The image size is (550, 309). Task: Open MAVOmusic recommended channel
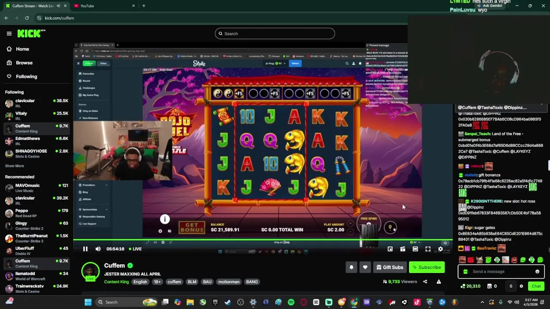37,188
